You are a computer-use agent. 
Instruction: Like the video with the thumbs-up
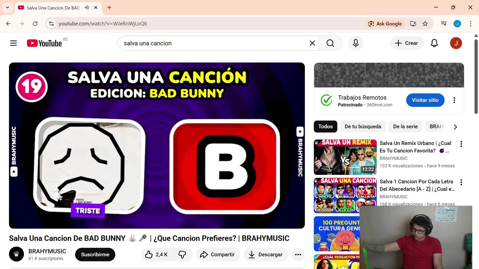click(156, 254)
